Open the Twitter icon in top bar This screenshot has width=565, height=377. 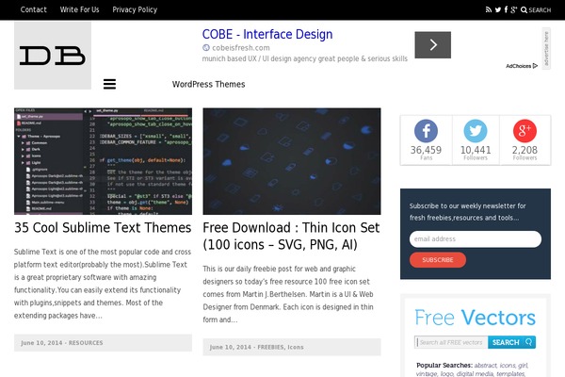497,9
